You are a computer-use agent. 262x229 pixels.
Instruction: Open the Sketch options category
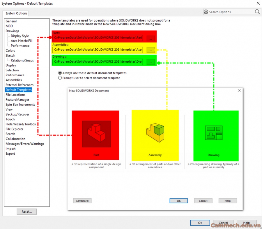10,55
